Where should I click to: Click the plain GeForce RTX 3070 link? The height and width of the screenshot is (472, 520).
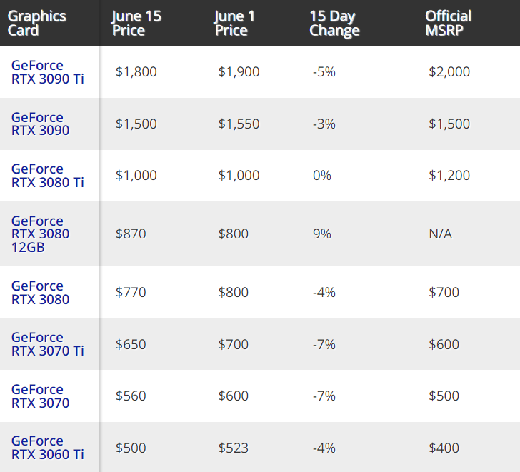pyautogui.click(x=40, y=396)
